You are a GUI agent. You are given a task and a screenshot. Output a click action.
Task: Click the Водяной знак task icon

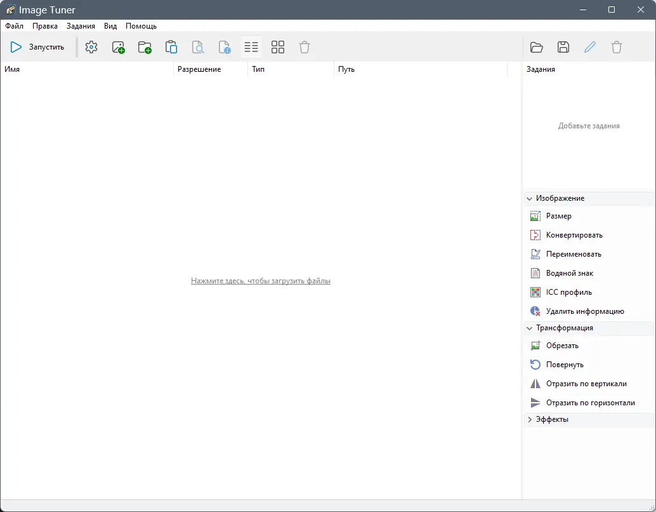(535, 273)
